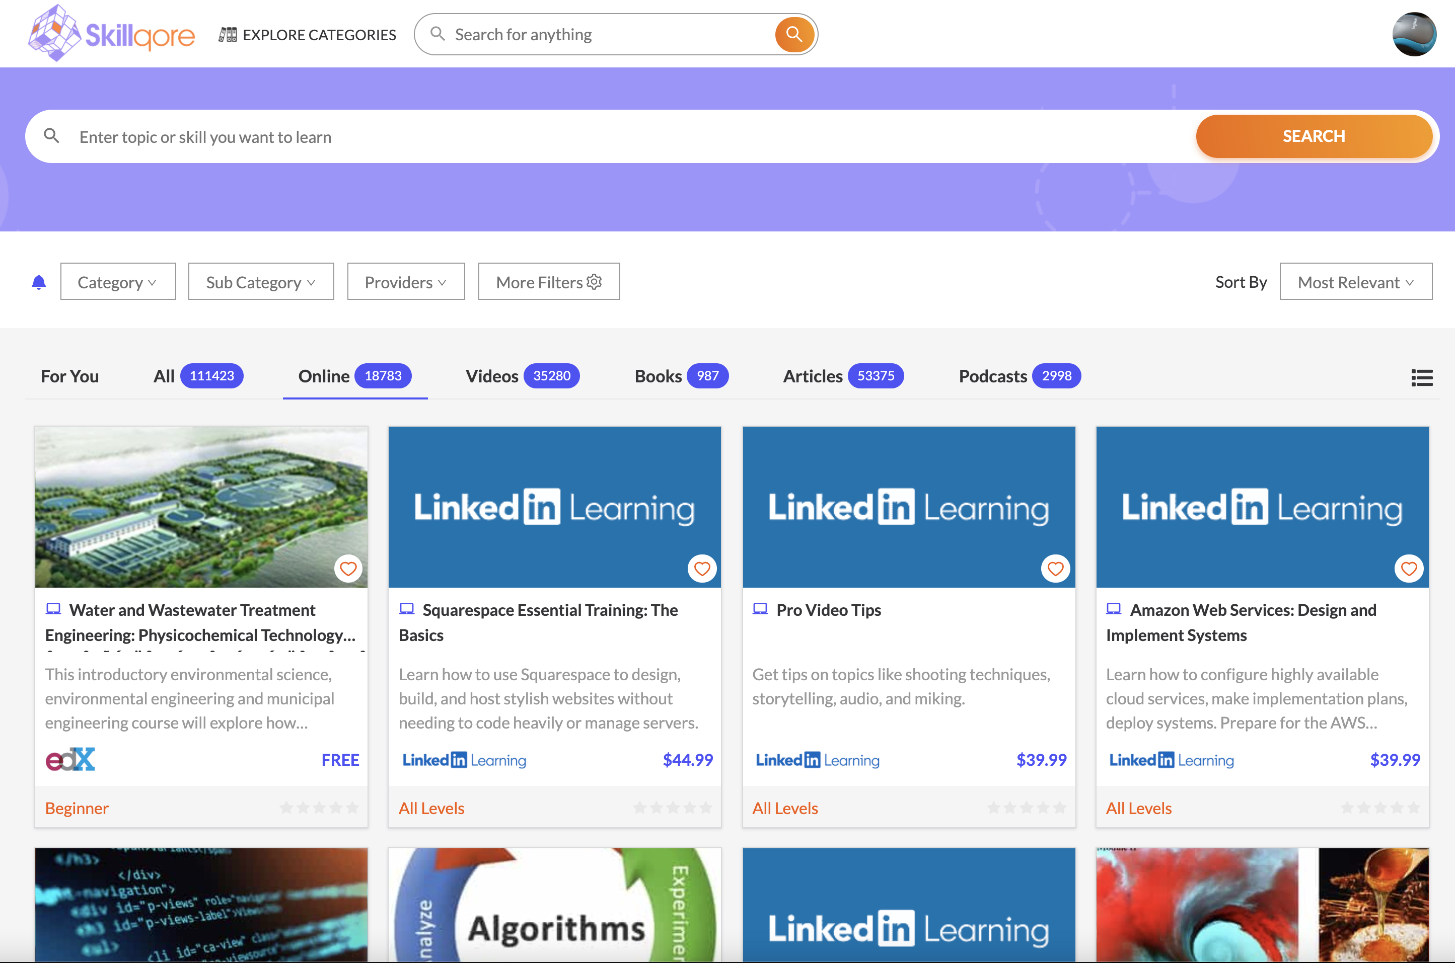
Task: Click the FREE price on the edX course
Action: (340, 760)
